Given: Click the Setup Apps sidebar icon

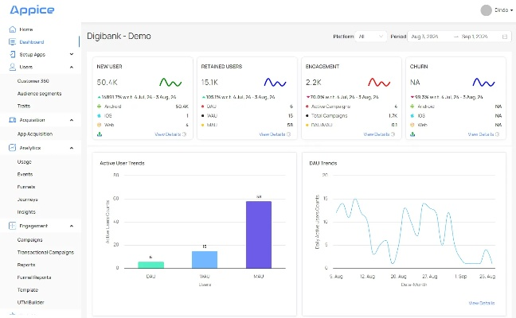Looking at the screenshot, I should click(x=12, y=54).
